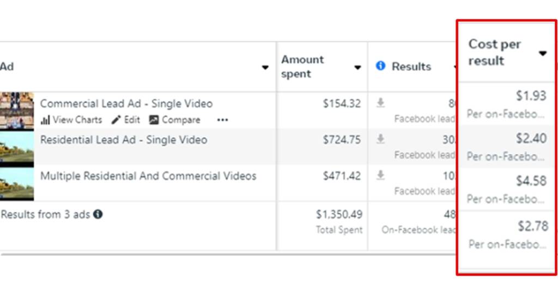The image size is (558, 295).
Task: Expand the Amount spent column dropdown arrow
Action: point(357,67)
